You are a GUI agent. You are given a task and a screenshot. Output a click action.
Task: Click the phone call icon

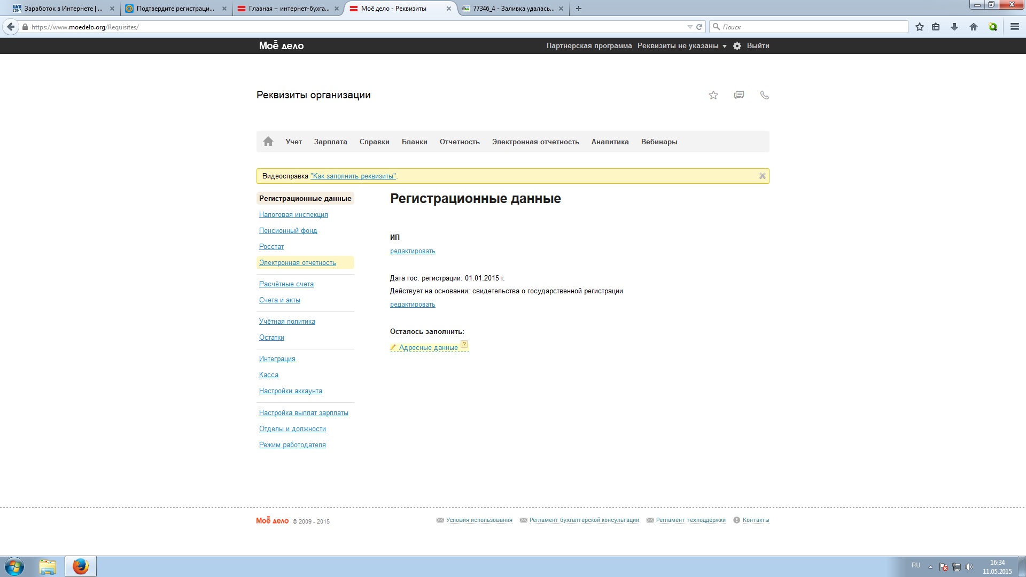765,95
